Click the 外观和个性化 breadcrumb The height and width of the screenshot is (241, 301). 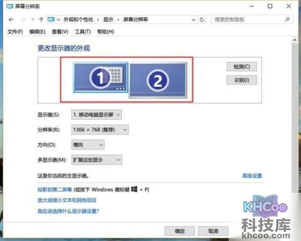click(x=78, y=19)
